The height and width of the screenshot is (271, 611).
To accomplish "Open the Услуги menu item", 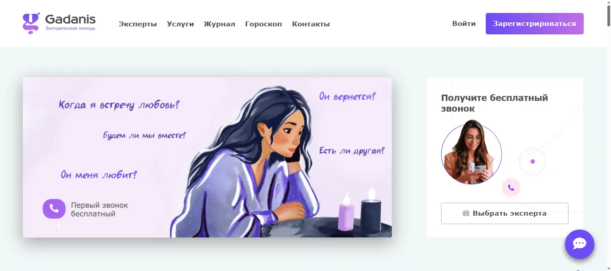I will (180, 24).
